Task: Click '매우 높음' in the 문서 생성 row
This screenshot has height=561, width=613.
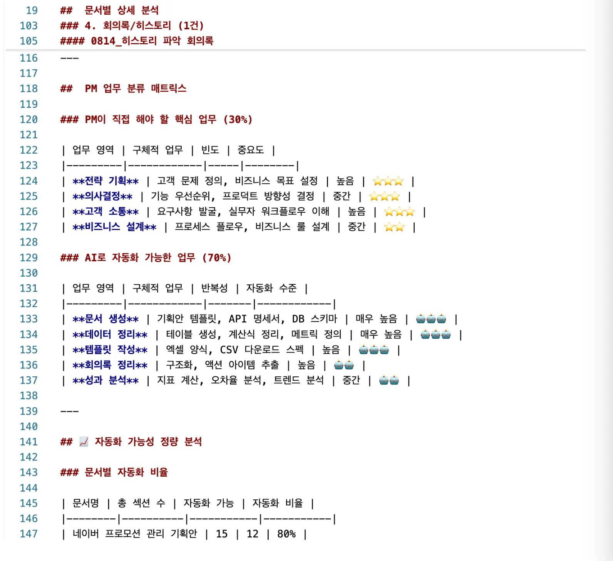Action: tap(376, 319)
